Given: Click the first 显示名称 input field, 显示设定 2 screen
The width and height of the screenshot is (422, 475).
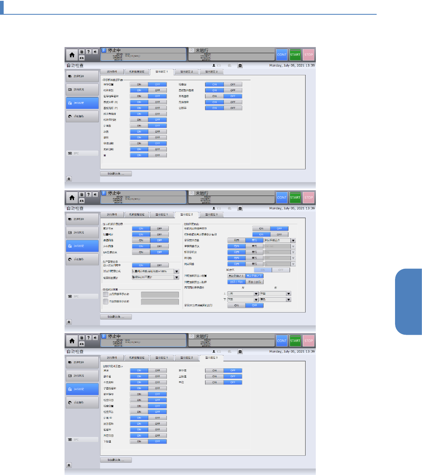Looking at the screenshot, I should [160, 295].
